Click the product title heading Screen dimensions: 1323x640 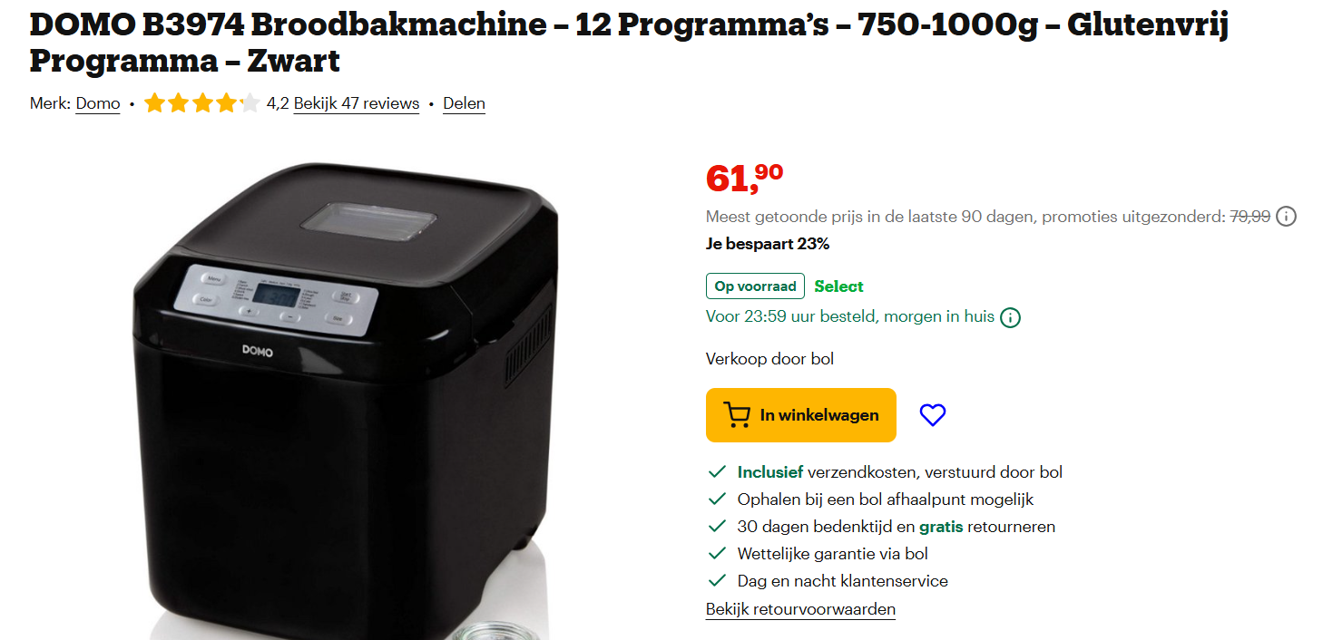[x=629, y=43]
